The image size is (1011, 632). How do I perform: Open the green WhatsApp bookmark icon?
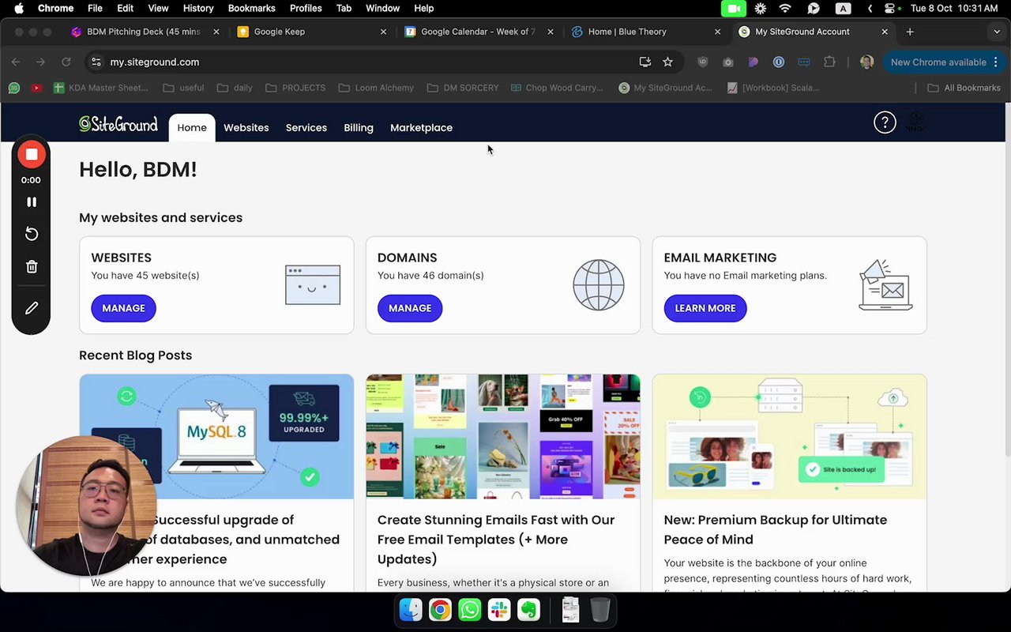pyautogui.click(x=13, y=88)
